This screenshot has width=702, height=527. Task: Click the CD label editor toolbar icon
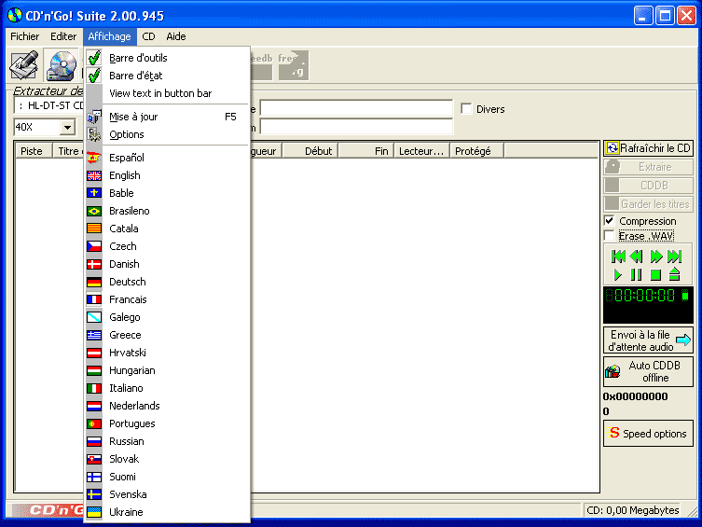24,65
